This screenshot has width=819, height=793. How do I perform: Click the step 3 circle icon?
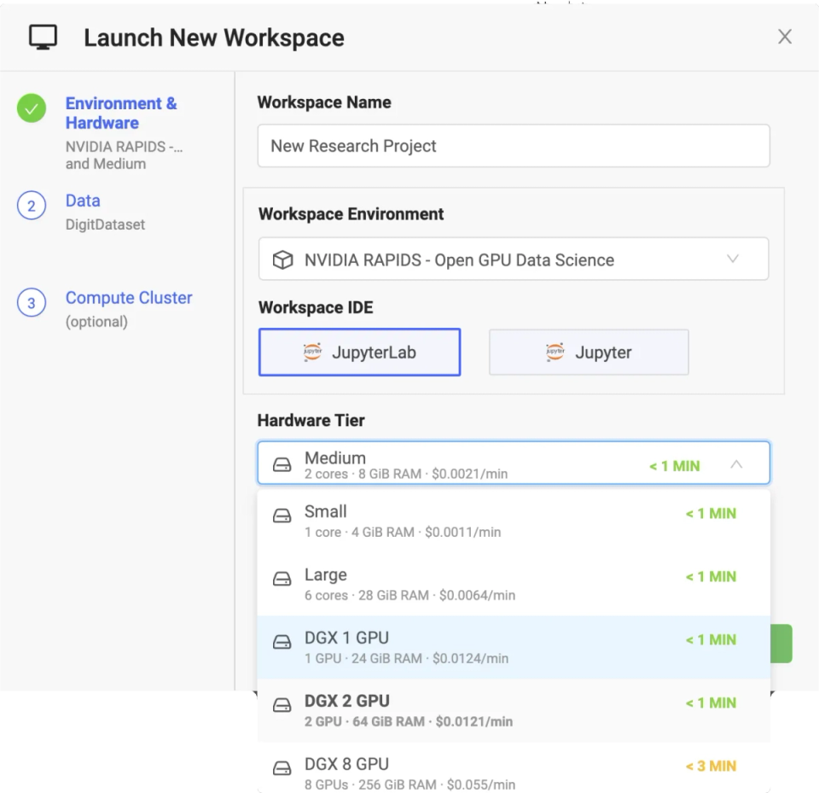tap(32, 303)
